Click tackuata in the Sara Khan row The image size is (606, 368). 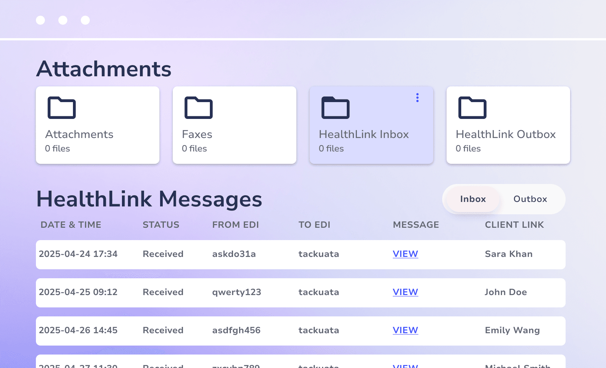(x=319, y=254)
